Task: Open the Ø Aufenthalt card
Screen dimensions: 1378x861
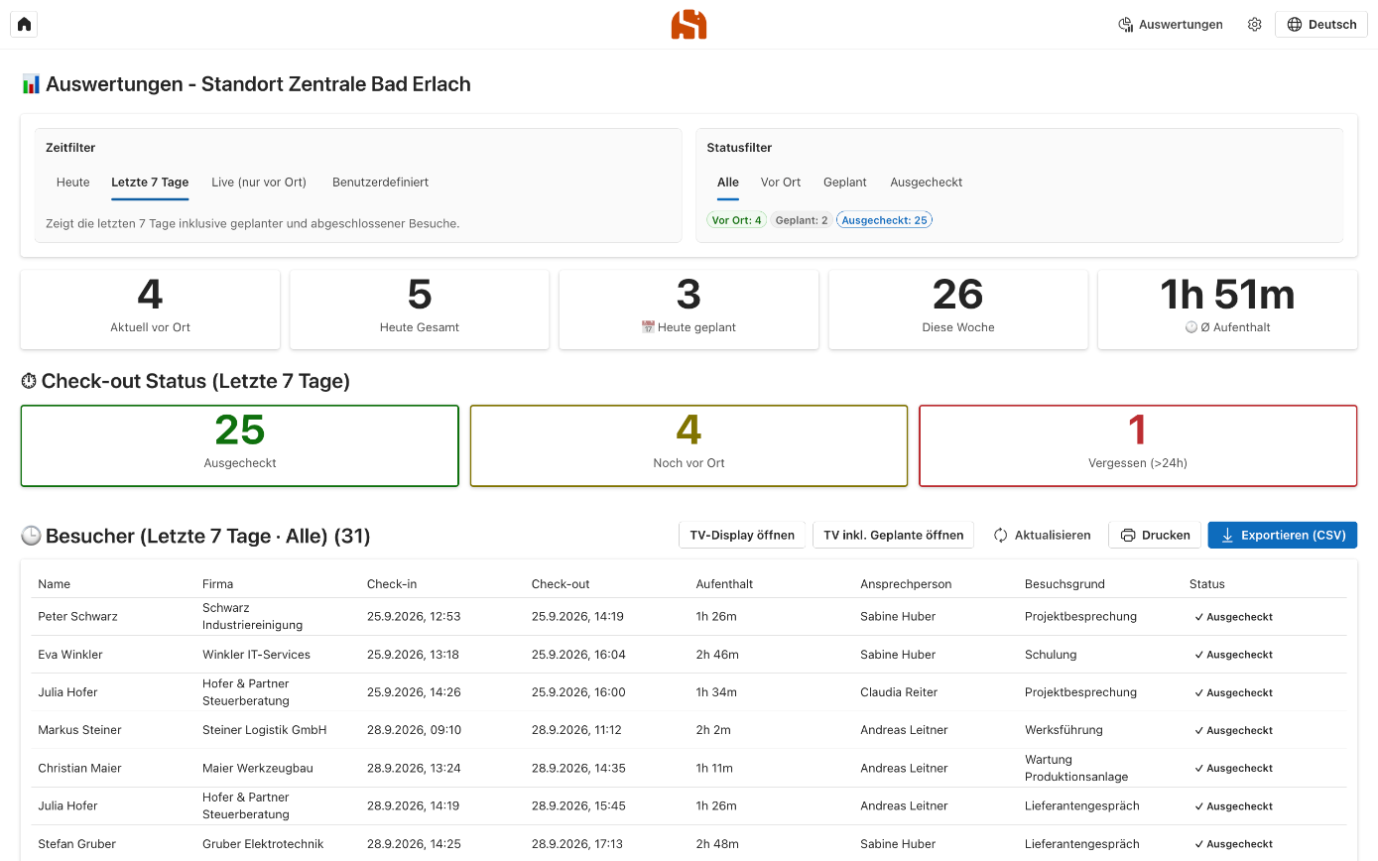Action: pos(1227,309)
